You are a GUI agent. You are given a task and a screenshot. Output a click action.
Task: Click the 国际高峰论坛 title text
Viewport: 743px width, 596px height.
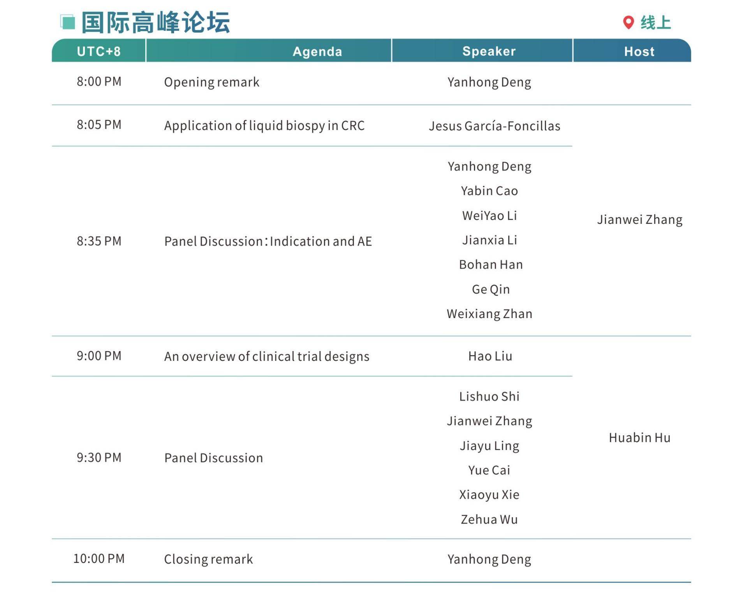tap(155, 22)
